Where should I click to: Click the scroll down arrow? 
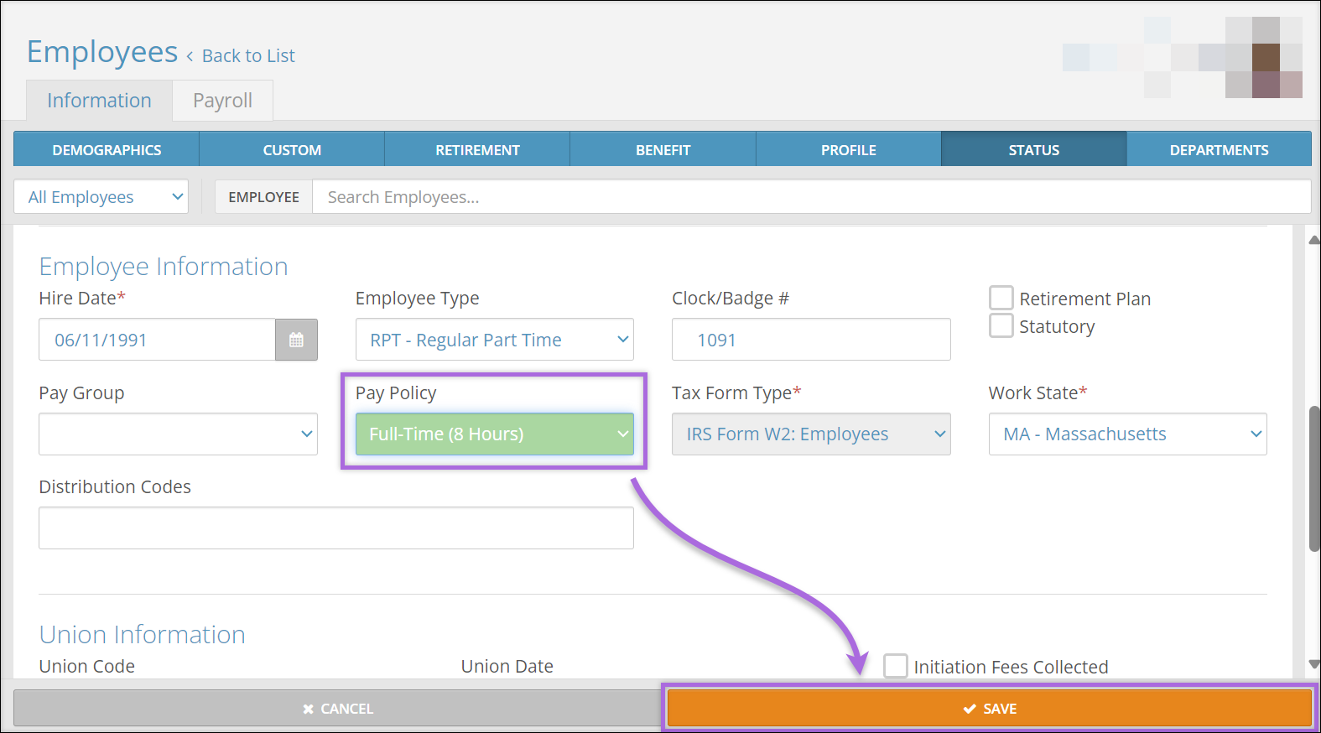tap(1313, 664)
